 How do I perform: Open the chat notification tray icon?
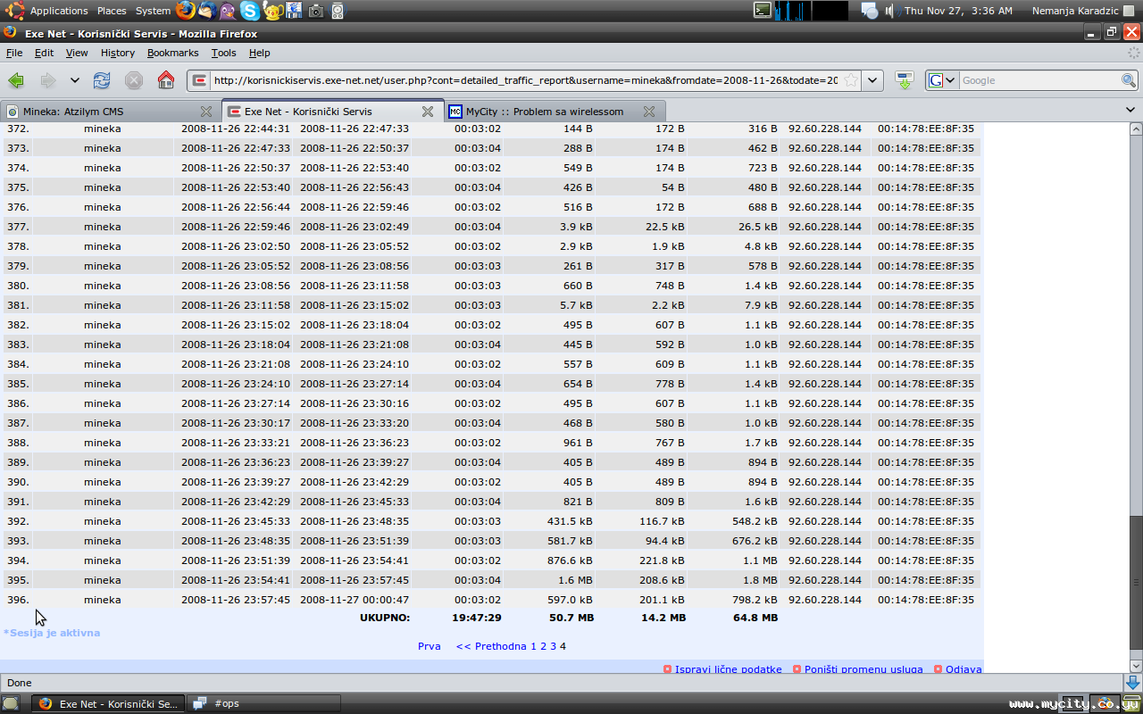[869, 11]
